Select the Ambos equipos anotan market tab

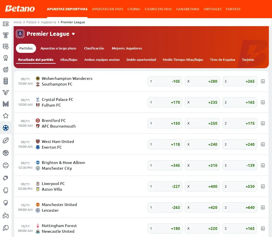tap(102, 60)
